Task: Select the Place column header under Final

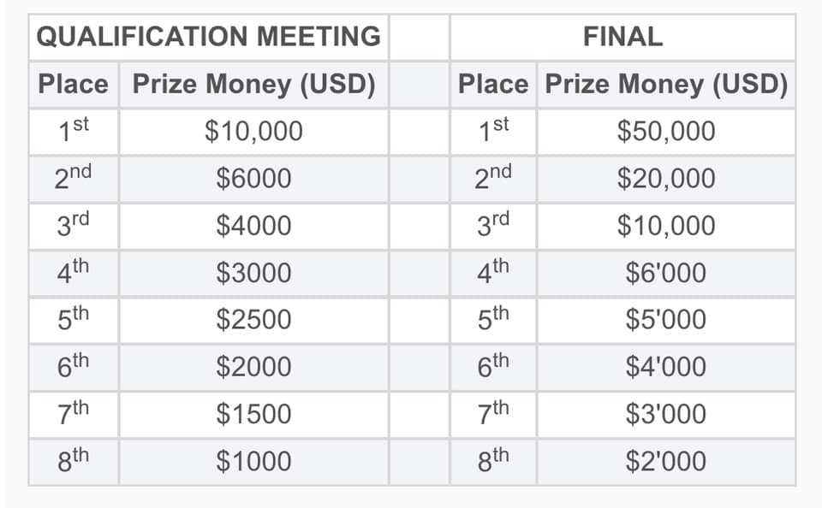Action: point(493,85)
